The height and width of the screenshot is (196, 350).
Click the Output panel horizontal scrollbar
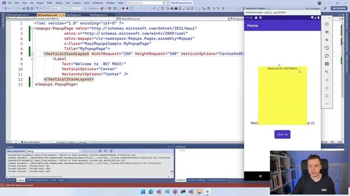tap(36, 176)
